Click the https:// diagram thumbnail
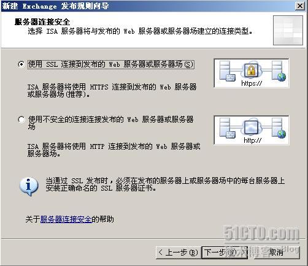The height and width of the screenshot is (266, 308). pyautogui.click(x=252, y=73)
